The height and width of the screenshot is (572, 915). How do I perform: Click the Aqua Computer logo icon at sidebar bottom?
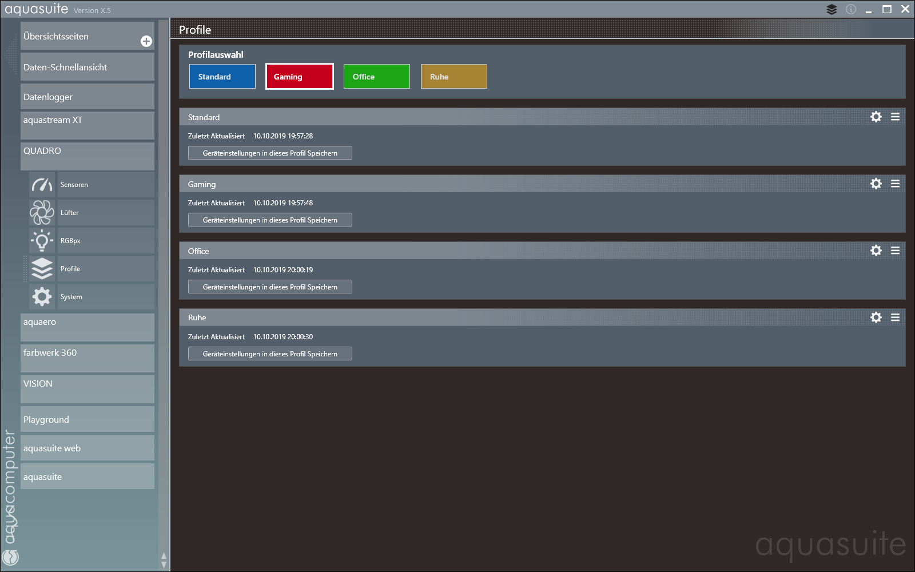(10, 557)
